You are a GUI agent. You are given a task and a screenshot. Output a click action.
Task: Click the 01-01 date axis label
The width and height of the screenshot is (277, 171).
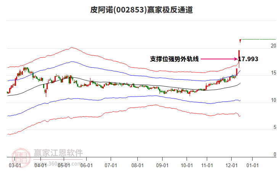click(253, 166)
